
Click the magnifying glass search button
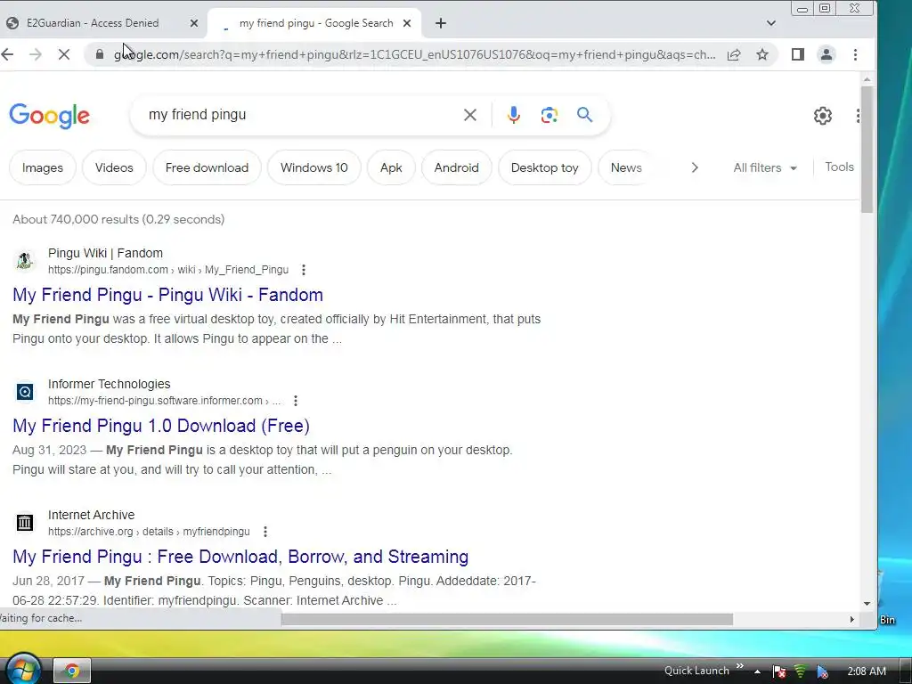584,115
